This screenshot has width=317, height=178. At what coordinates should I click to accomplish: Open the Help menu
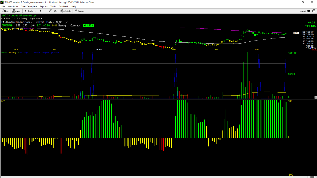click(74, 6)
